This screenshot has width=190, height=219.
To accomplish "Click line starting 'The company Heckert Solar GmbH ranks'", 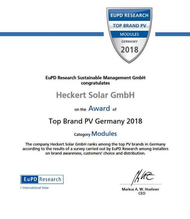I will click(95, 144).
